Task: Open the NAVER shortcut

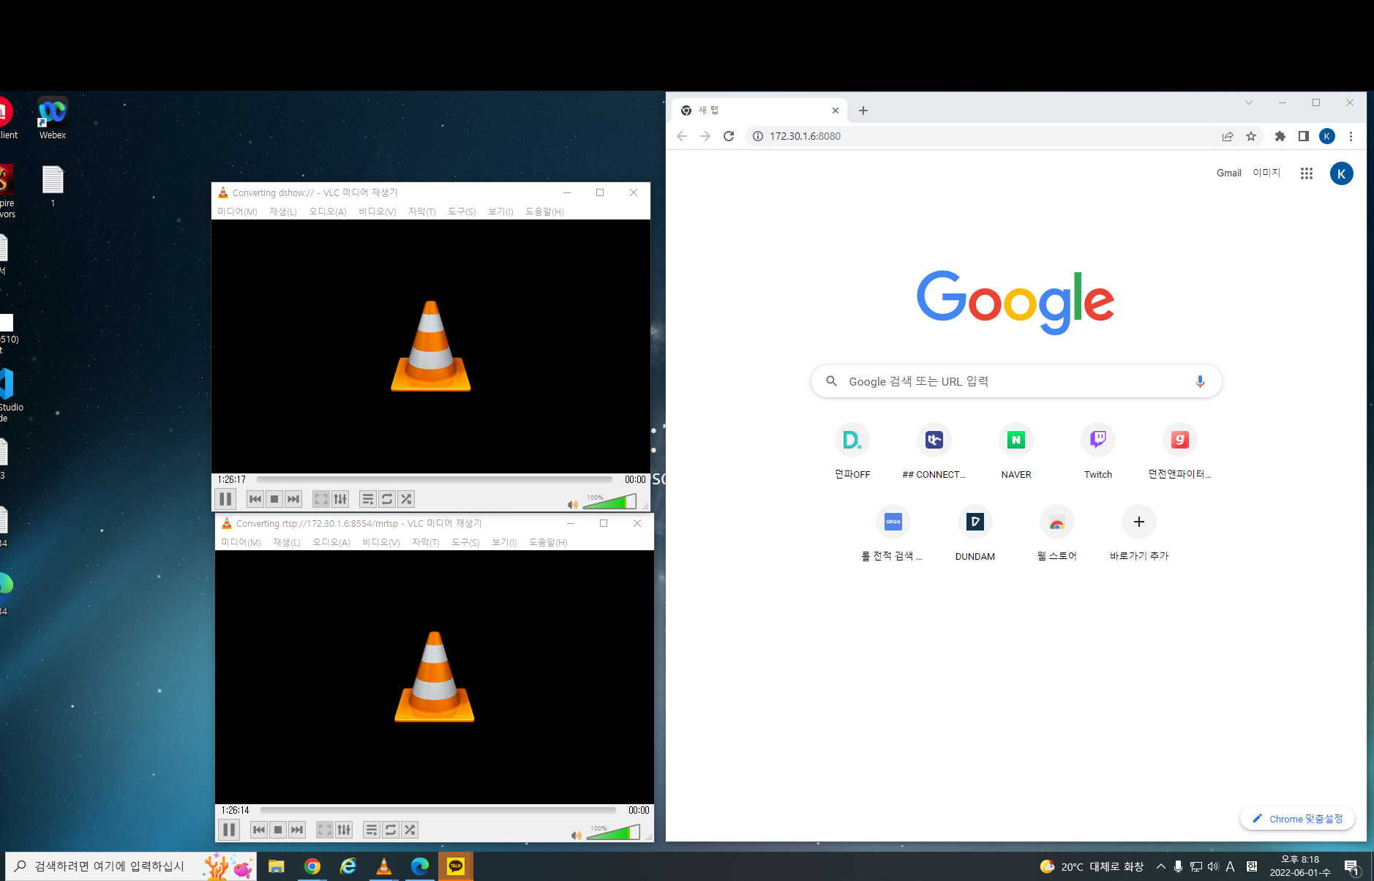Action: point(1016,451)
